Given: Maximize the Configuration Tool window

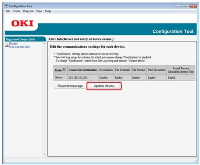Looking at the screenshot, I should pos(185,6).
